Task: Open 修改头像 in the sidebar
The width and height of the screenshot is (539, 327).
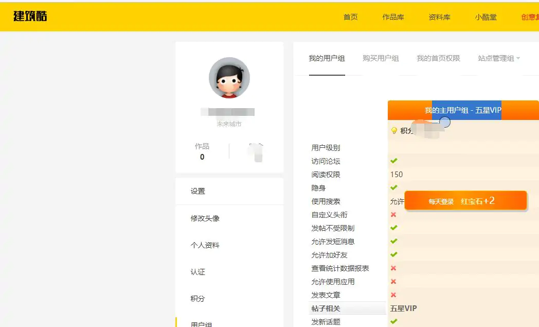Action: pos(205,218)
